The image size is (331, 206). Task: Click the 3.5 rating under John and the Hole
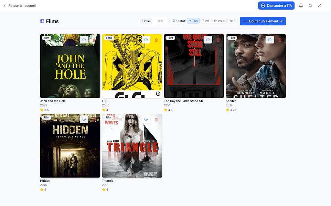click(46, 110)
